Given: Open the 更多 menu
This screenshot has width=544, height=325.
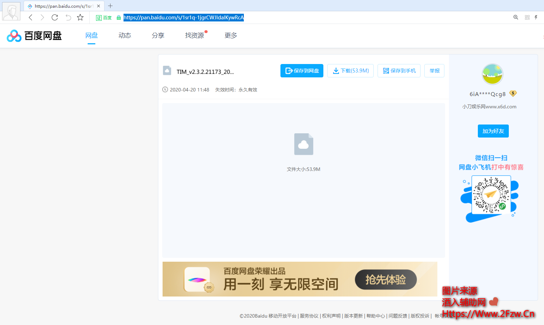Looking at the screenshot, I should coord(231,36).
